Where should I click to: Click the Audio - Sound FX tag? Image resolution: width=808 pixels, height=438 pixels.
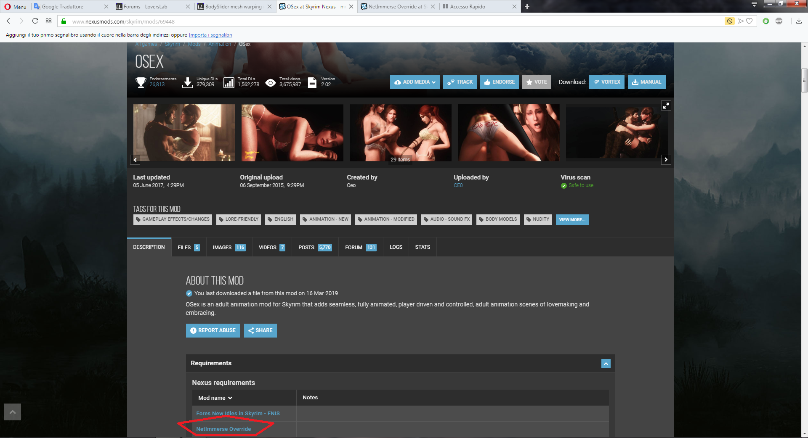coord(447,219)
